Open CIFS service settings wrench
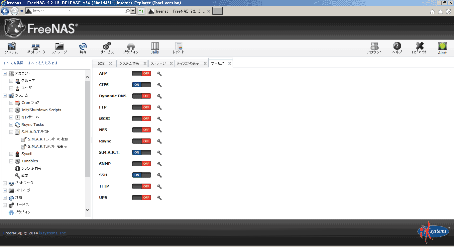454x247 pixels. [160, 85]
